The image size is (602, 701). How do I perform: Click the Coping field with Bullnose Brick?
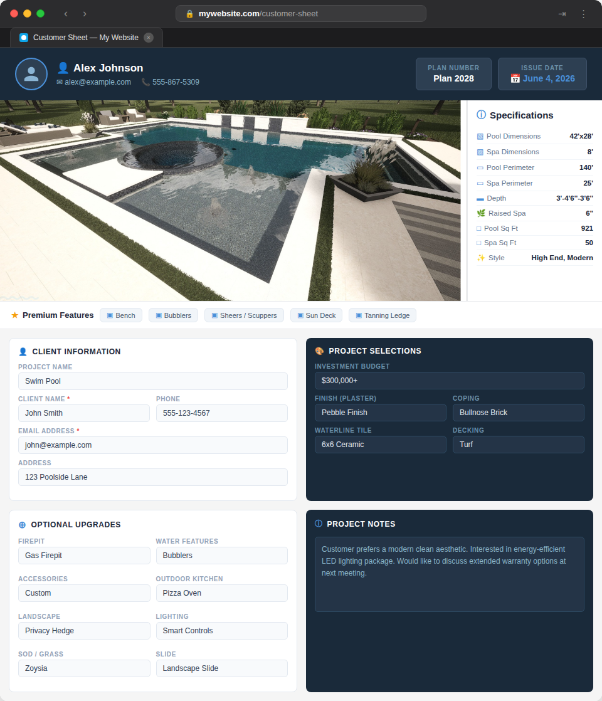[519, 413]
